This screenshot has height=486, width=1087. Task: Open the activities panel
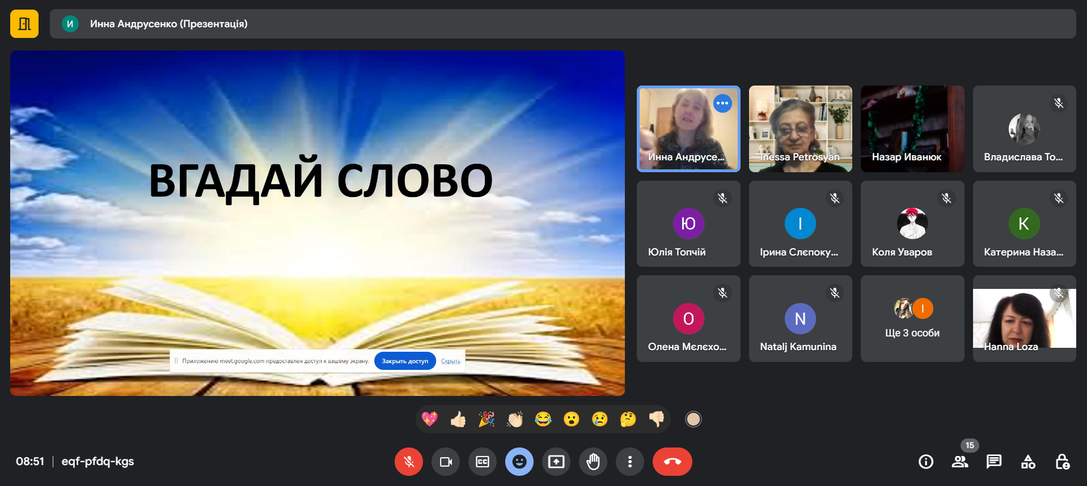pos(1028,462)
